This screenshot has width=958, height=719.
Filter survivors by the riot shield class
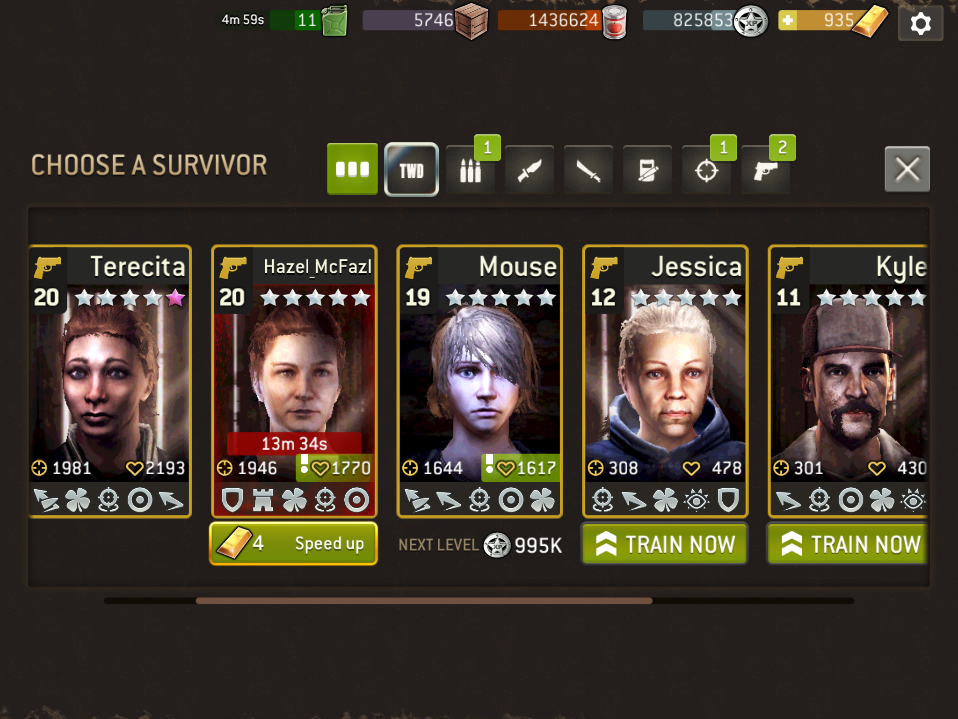tap(647, 170)
